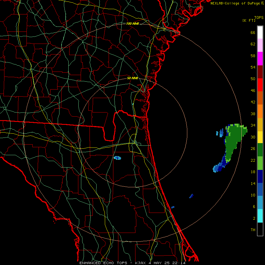Click the magenta legend swatch
265x265 pixels.
click(x=260, y=59)
